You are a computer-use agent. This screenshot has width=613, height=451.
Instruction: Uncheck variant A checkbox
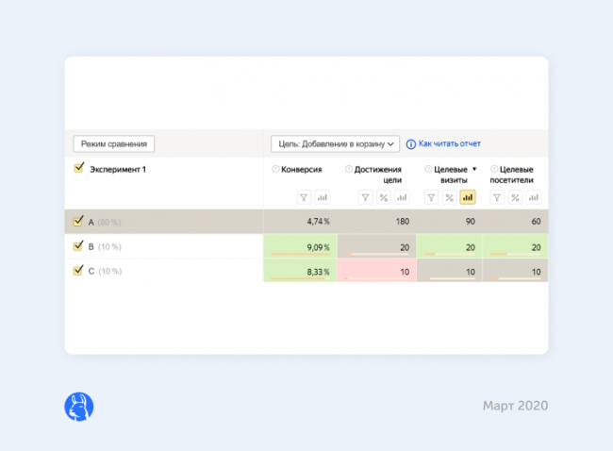point(79,222)
